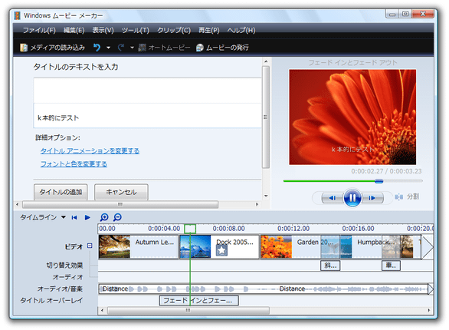Click the 0:00:12.00 mark on the time ruler
The width and height of the screenshot is (449, 330).
coord(293,229)
